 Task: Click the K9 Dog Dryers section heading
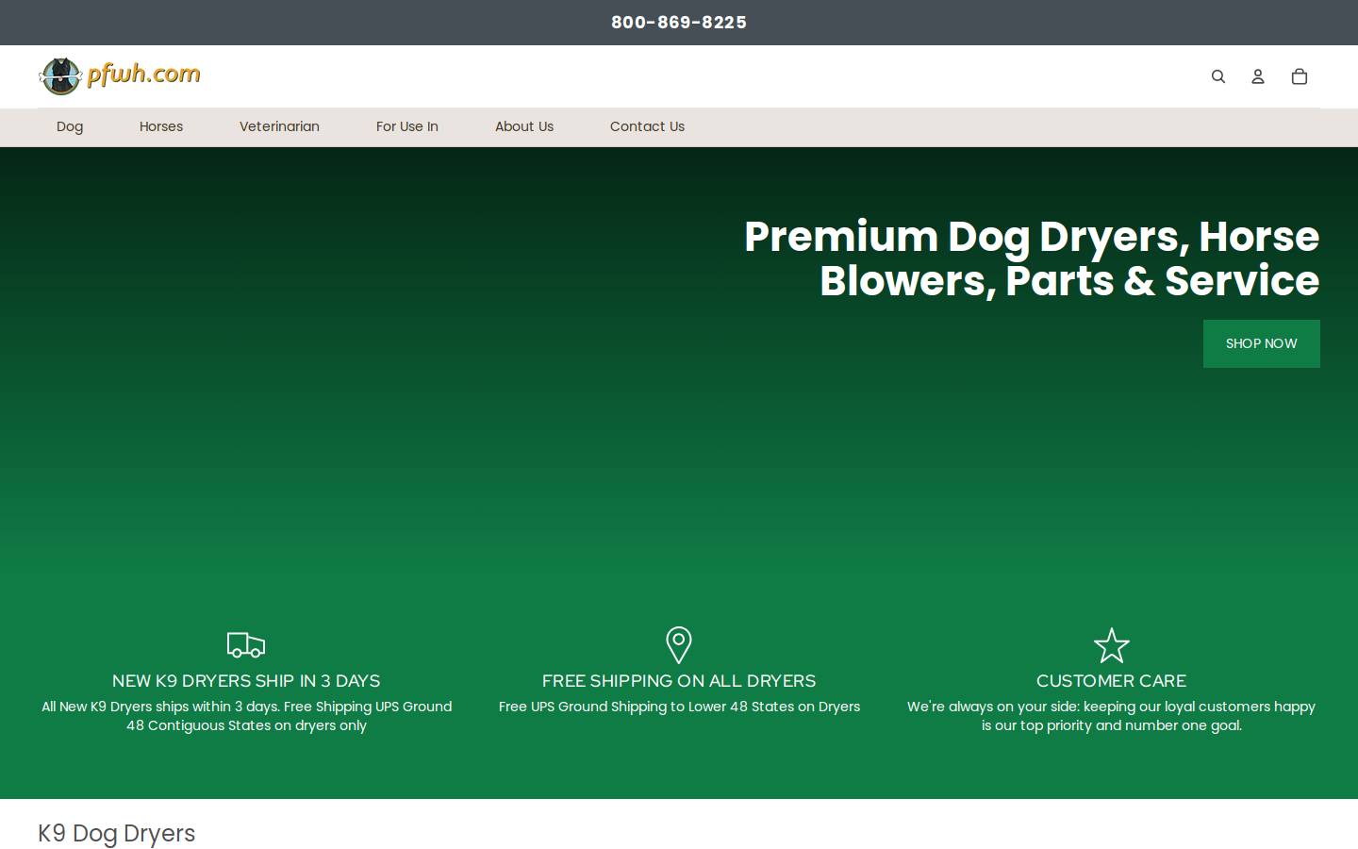click(117, 834)
